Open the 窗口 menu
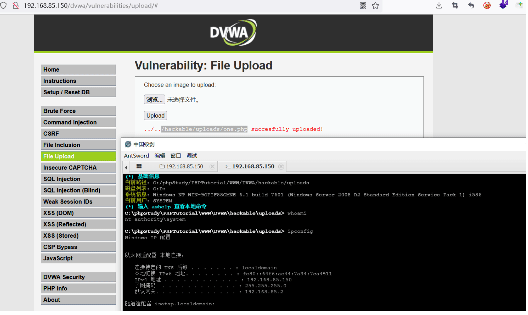 click(x=176, y=156)
